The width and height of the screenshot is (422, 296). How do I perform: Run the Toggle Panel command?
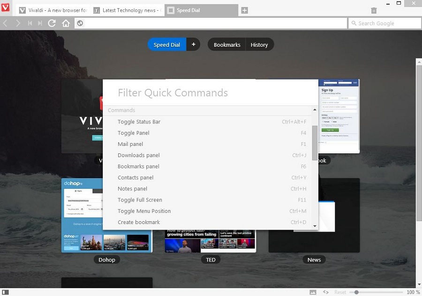pos(207,133)
